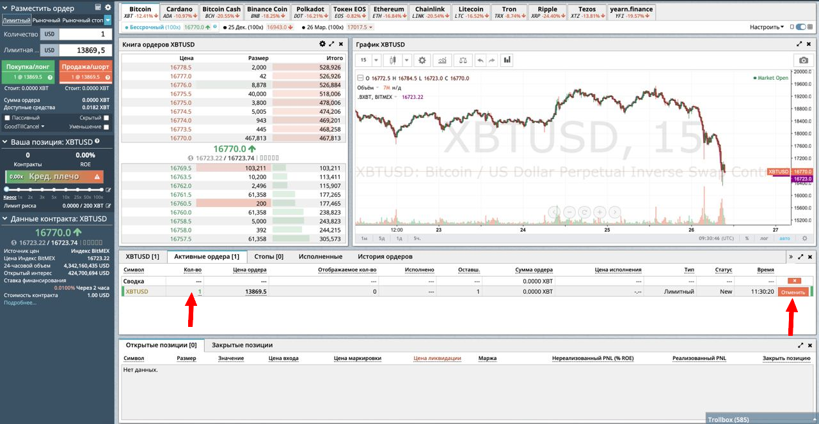Click the compare symbols scales icon

pyautogui.click(x=463, y=60)
